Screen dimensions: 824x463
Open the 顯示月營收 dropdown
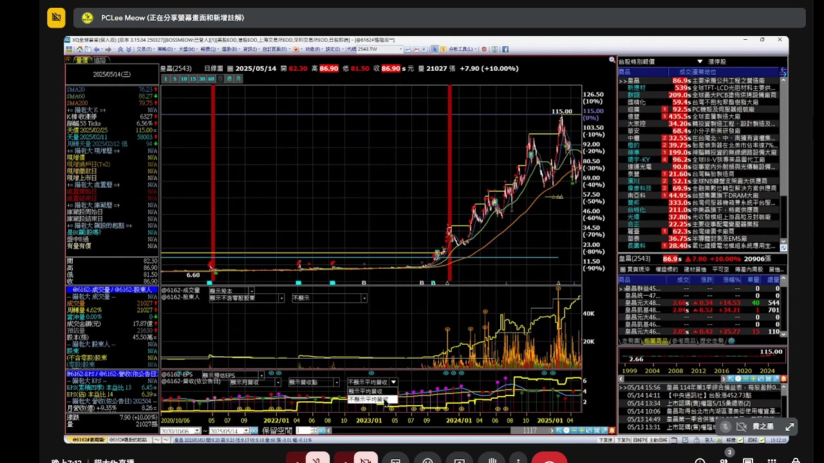[x=256, y=382]
